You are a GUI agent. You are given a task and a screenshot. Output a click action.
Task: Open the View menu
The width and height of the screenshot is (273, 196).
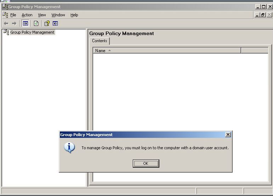tap(42, 15)
